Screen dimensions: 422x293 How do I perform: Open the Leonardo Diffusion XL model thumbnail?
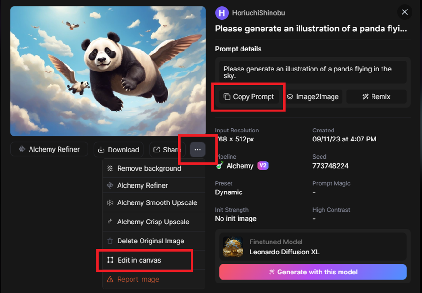tap(233, 247)
